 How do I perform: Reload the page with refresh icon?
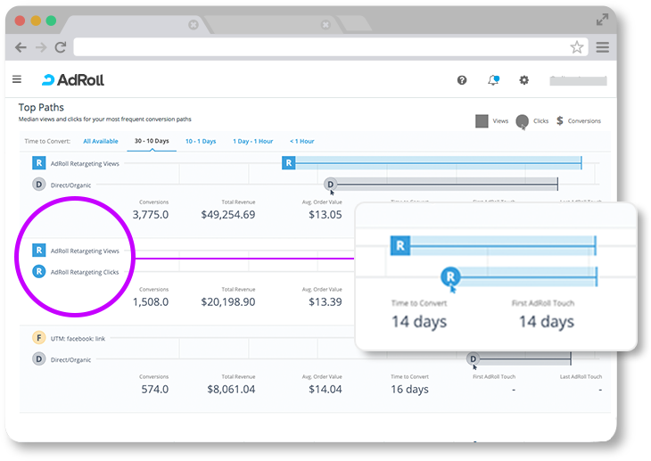61,47
